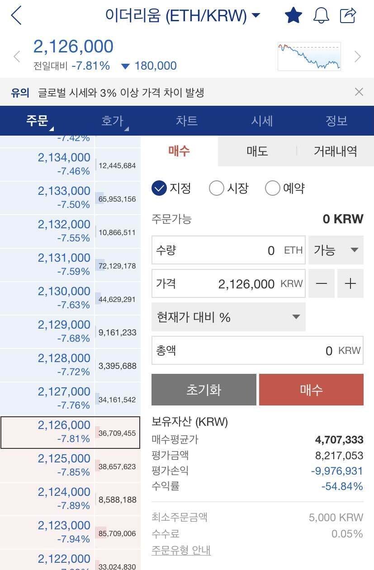Screen dimensions: 374x570
Task: Open the 가능 quantity dropdown
Action: coord(336,250)
